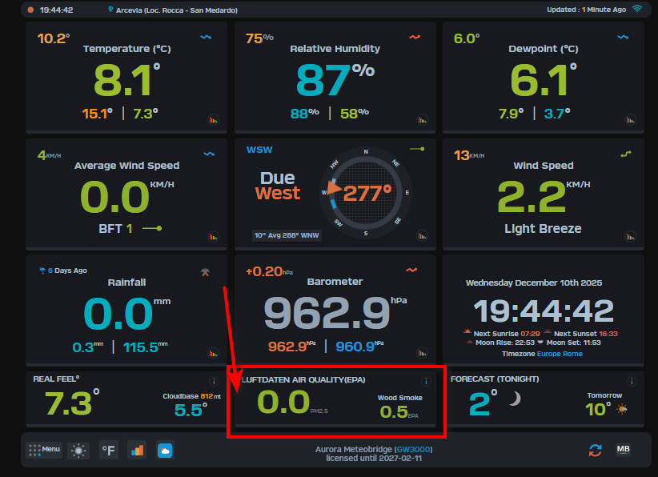The width and height of the screenshot is (658, 477).
Task: Open the bar chart icon in bottom bar
Action: [137, 451]
